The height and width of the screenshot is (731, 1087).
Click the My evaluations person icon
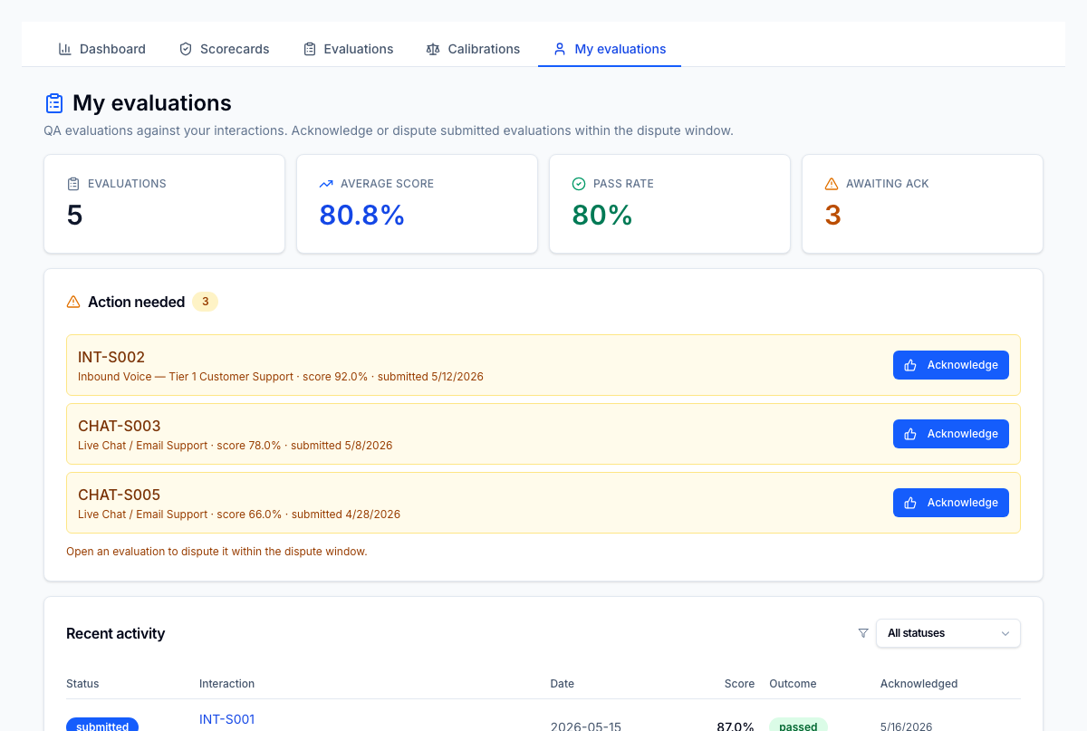click(560, 49)
